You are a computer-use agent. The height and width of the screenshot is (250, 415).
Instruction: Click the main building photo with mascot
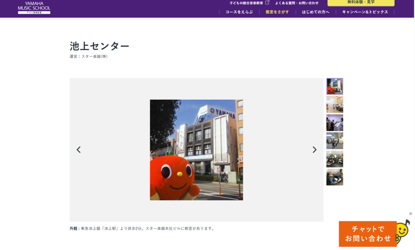pyautogui.click(x=197, y=150)
